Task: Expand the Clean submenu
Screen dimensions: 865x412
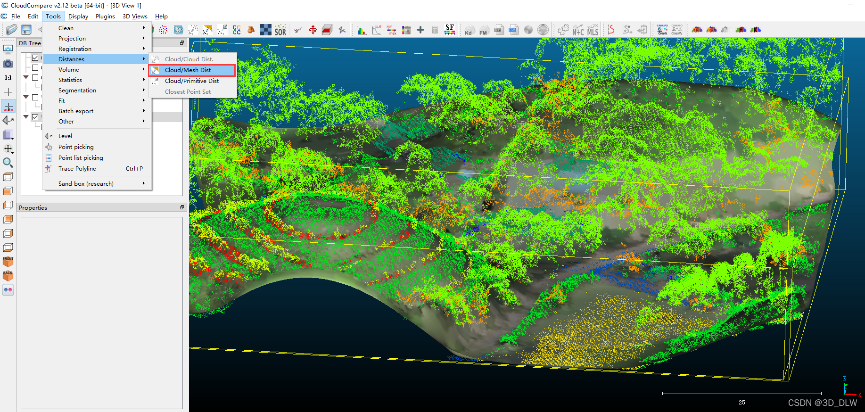Action: [x=97, y=28]
